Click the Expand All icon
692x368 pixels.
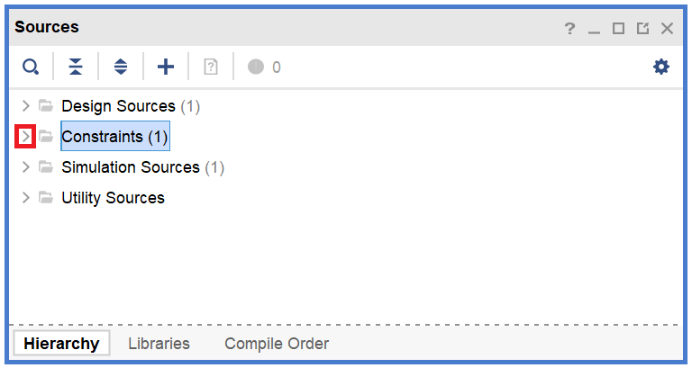tap(121, 67)
